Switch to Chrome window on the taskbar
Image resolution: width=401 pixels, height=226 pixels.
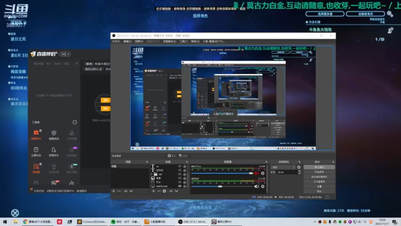click(x=38, y=222)
